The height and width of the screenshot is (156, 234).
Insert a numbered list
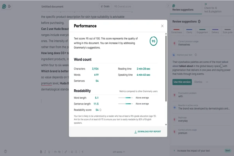(x=72, y=152)
